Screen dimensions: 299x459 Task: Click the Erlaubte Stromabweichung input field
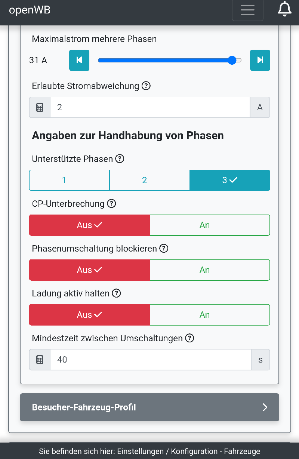[150, 108]
